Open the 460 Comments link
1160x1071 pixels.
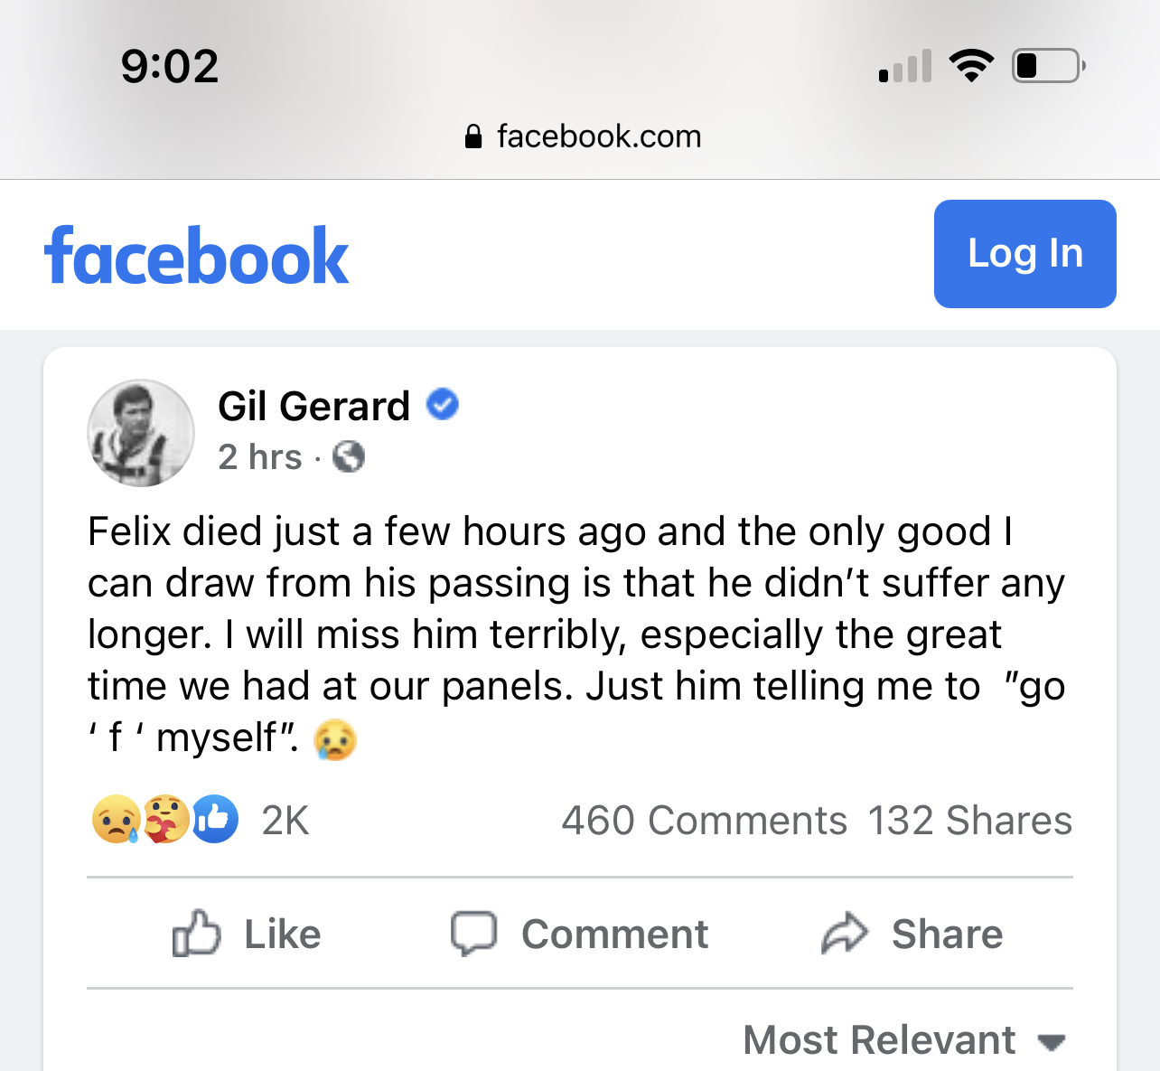704,821
